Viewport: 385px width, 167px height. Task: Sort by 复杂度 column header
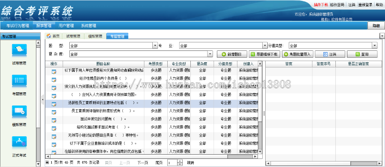202,64
